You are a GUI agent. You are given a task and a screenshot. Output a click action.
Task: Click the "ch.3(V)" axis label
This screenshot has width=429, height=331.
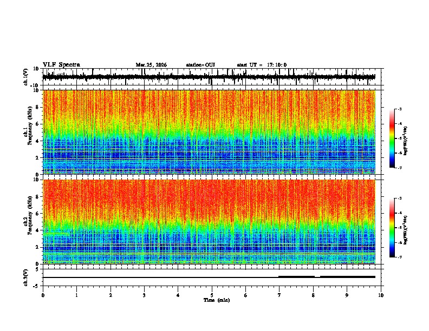pyautogui.click(x=26, y=277)
